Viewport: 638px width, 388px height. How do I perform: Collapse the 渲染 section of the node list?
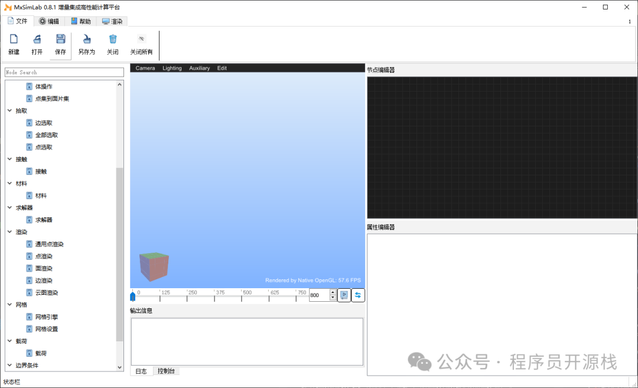pos(9,232)
